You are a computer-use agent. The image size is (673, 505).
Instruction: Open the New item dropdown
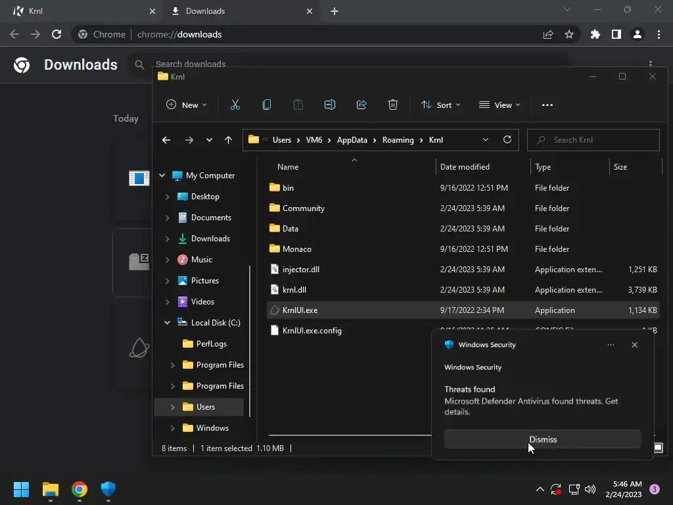tap(186, 105)
